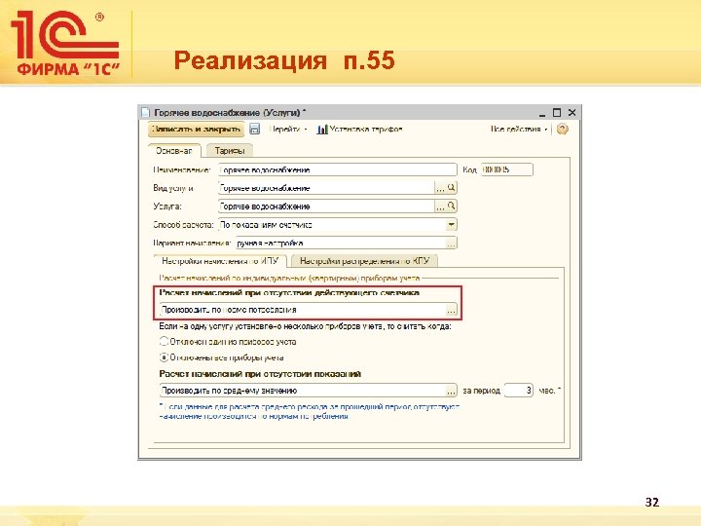Click the за период months field
Screen dimensions: 701x526
(519, 391)
